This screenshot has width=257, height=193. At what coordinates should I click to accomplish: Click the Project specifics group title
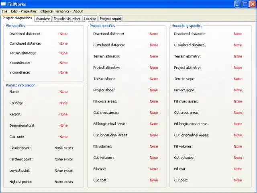(x=102, y=26)
